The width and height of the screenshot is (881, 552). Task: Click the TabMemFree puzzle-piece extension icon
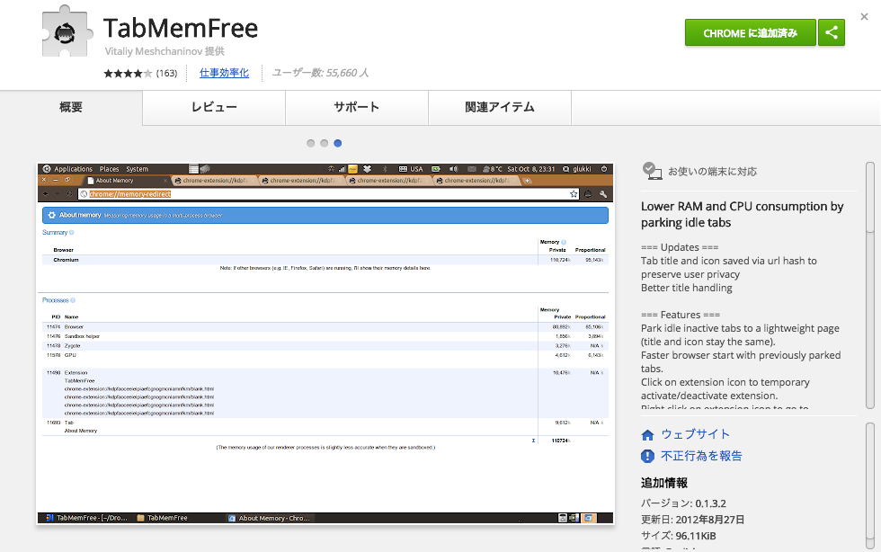click(x=67, y=32)
